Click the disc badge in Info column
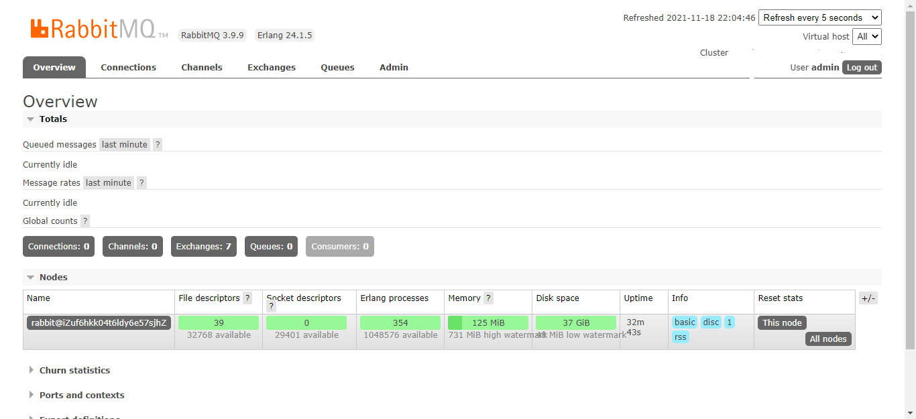 click(711, 322)
